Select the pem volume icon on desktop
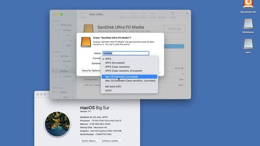Viewport: 260px width, 146px height. (248, 46)
